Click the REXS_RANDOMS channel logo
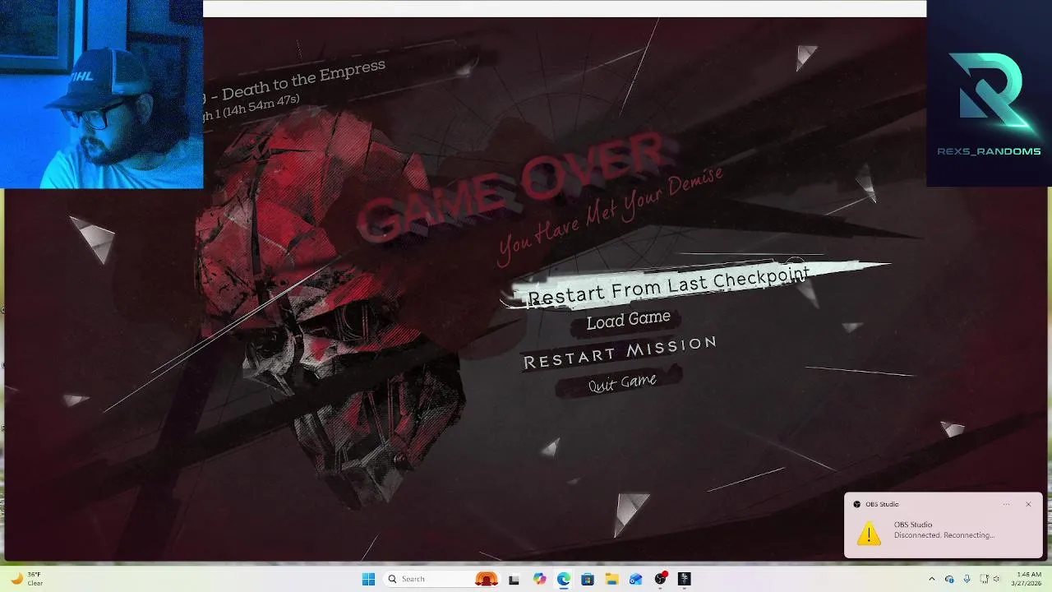The image size is (1052, 592). 989,103
